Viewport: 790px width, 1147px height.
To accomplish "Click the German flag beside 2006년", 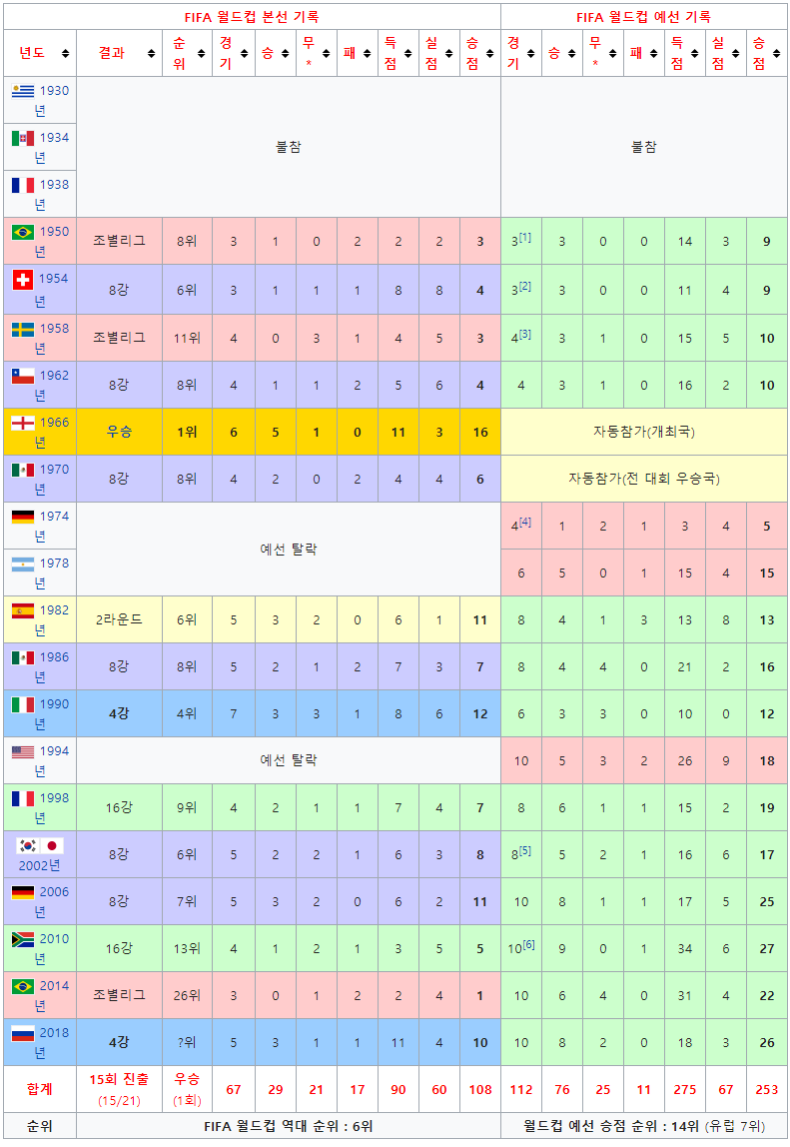I will coord(23,892).
